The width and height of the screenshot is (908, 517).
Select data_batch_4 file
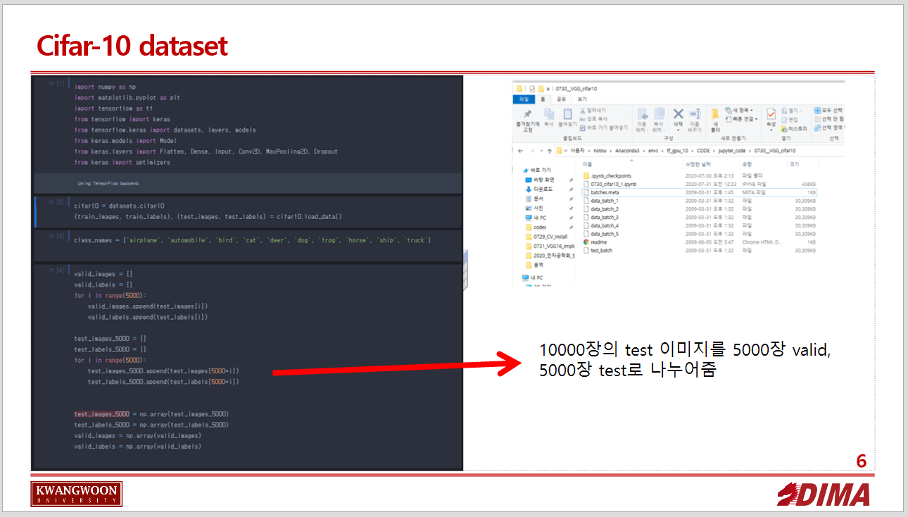(x=600, y=225)
